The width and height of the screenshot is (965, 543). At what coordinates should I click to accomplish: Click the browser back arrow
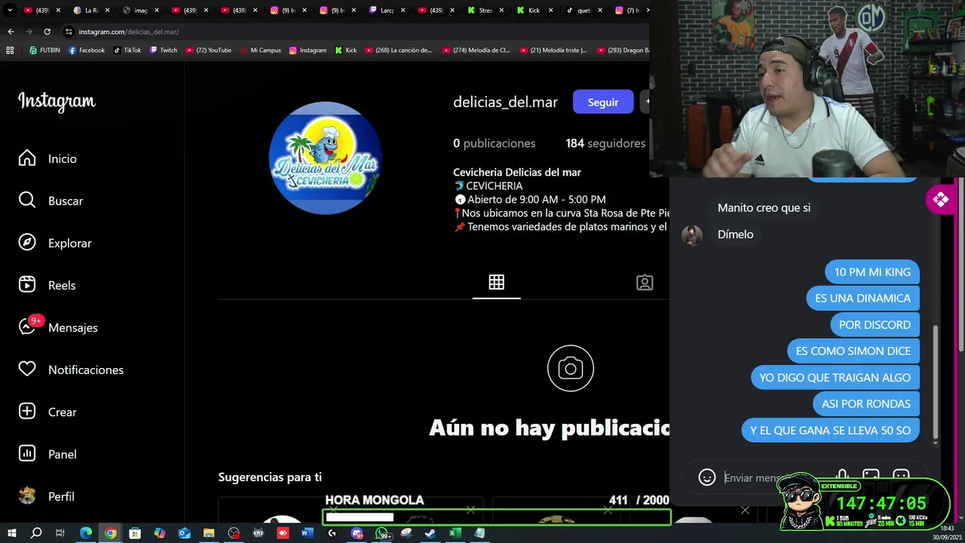click(x=11, y=32)
